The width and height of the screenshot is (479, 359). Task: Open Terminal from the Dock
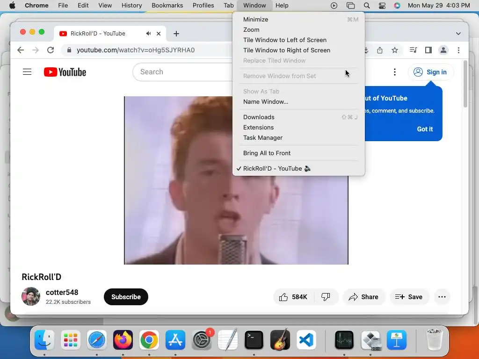click(x=254, y=340)
